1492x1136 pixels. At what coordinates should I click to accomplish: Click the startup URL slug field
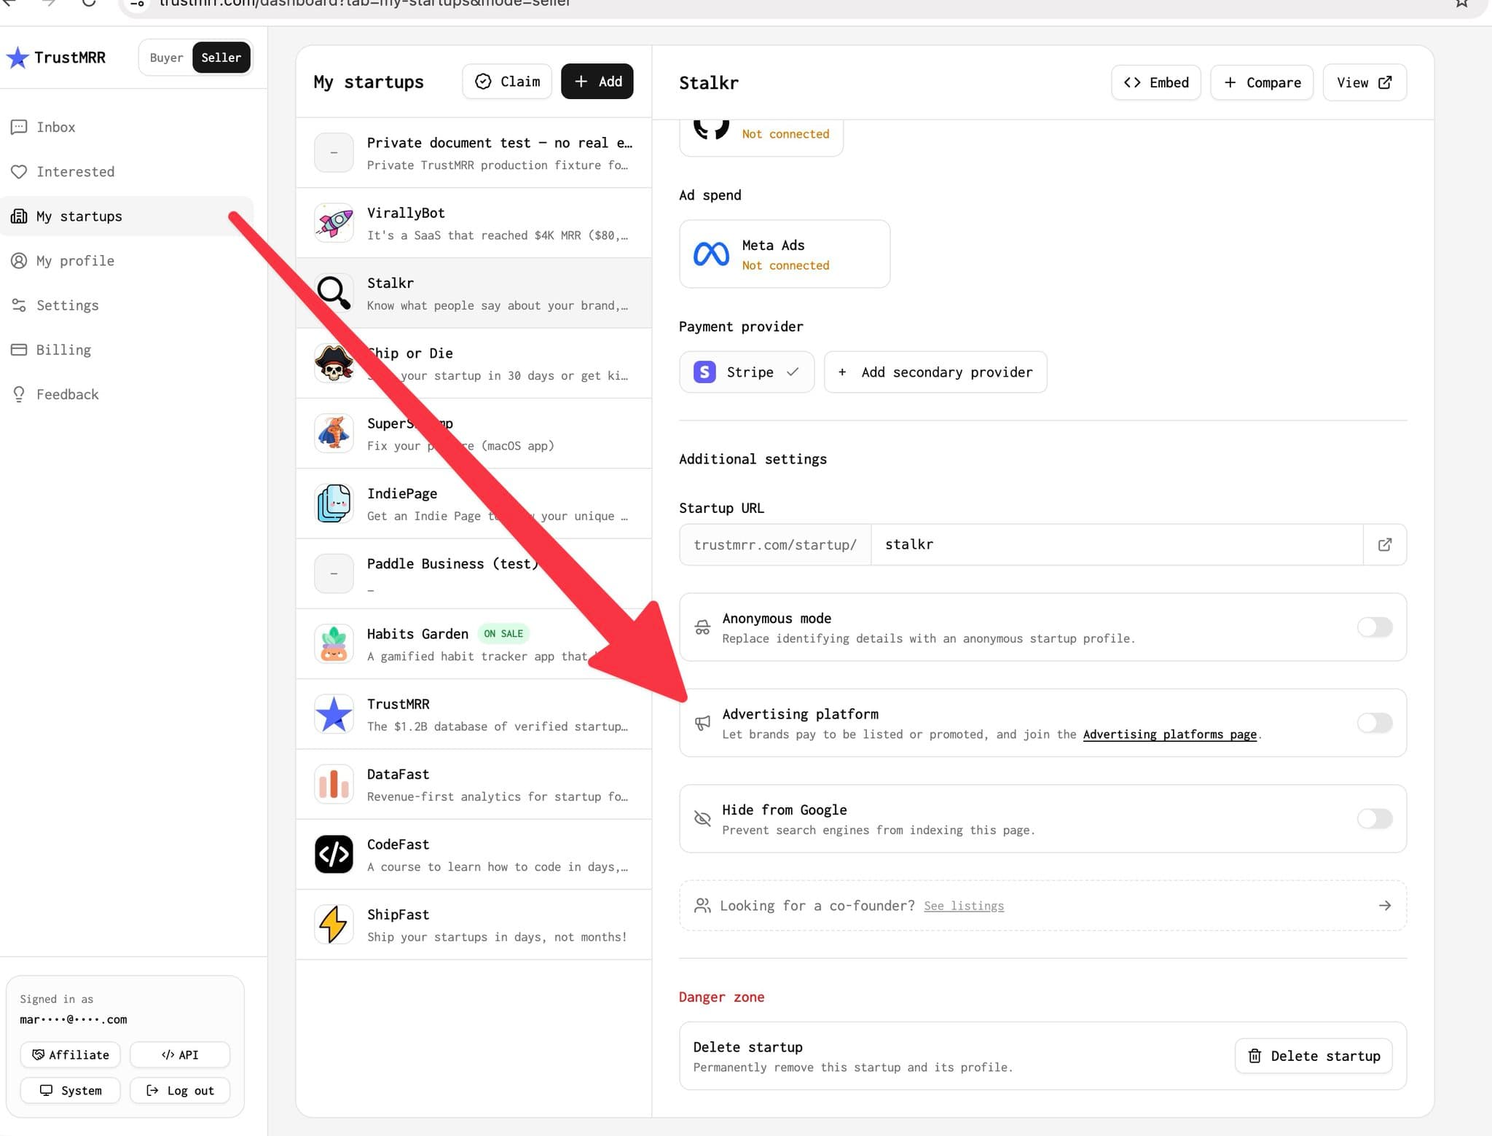tap(1117, 544)
